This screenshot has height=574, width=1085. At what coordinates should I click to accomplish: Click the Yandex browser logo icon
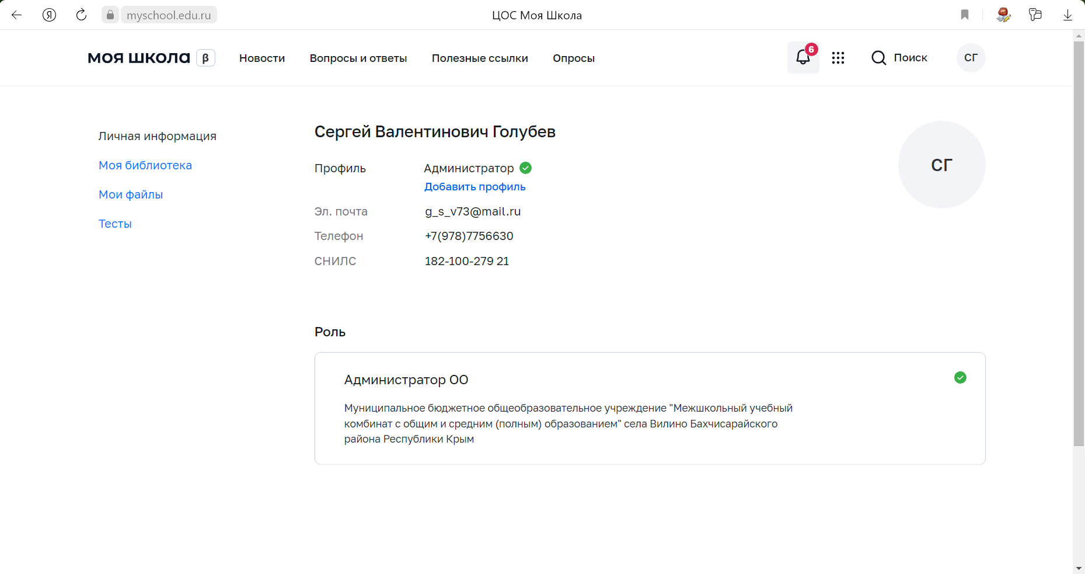click(x=50, y=15)
